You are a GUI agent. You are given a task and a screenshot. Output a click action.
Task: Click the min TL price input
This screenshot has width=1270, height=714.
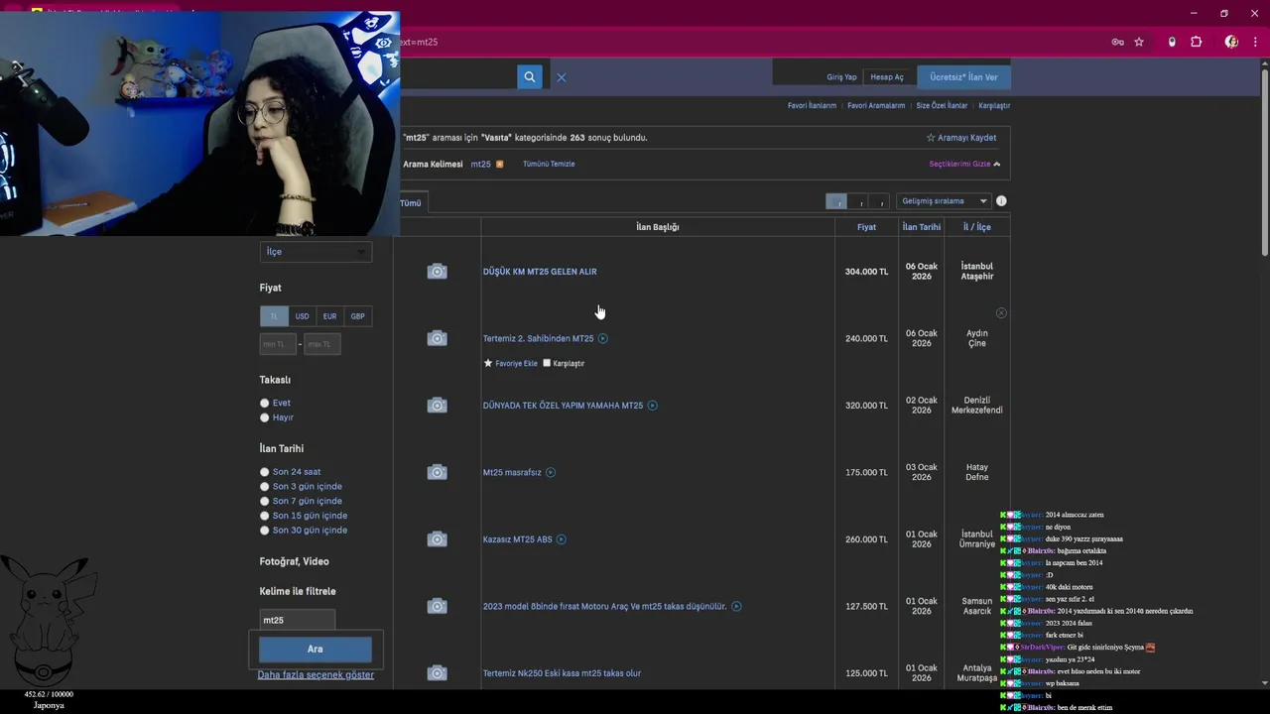tap(278, 344)
